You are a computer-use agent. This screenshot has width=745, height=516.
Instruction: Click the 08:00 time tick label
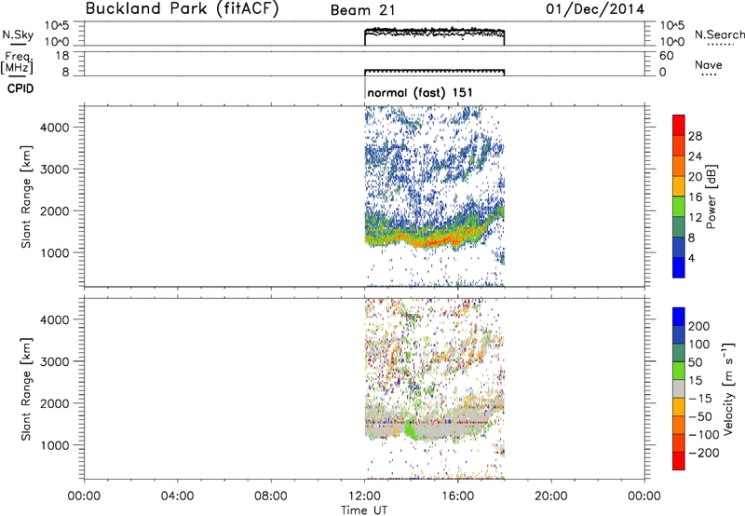click(x=271, y=496)
